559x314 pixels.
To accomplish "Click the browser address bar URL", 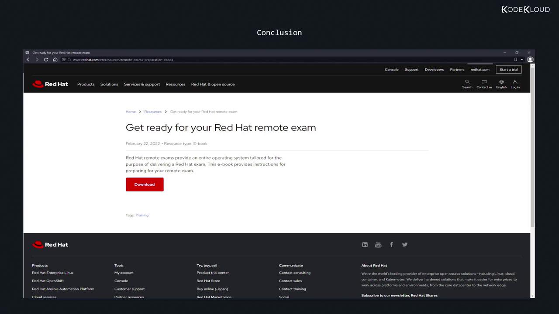I will point(123,60).
